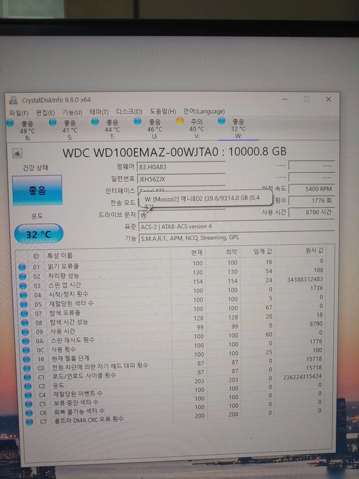The width and height of the screenshot is (359, 479).
Task: Select the 재할당된 섹터 수 attribute name
Action: [72, 304]
